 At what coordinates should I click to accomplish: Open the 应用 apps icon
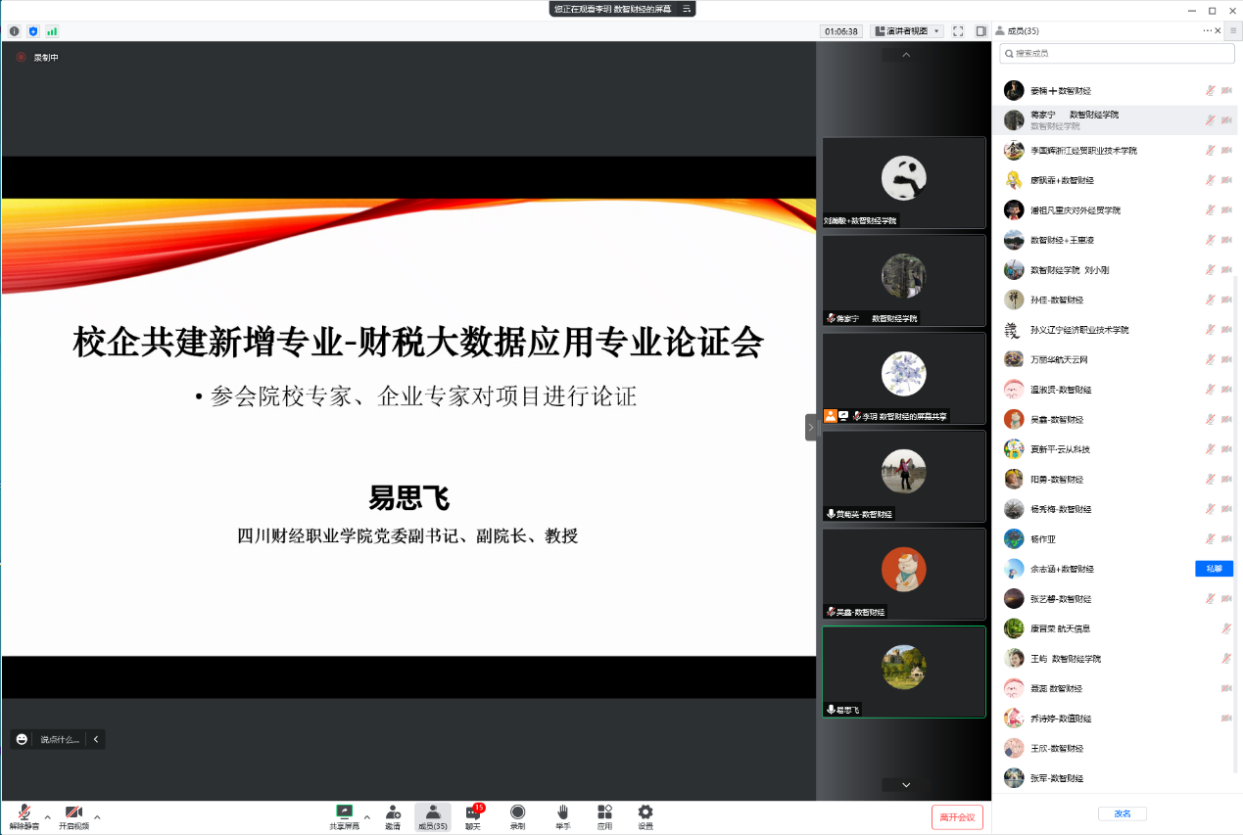(604, 816)
